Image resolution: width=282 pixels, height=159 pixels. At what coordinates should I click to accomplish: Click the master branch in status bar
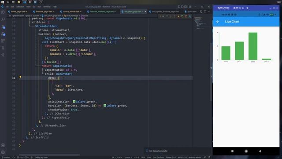click(x=6, y=158)
